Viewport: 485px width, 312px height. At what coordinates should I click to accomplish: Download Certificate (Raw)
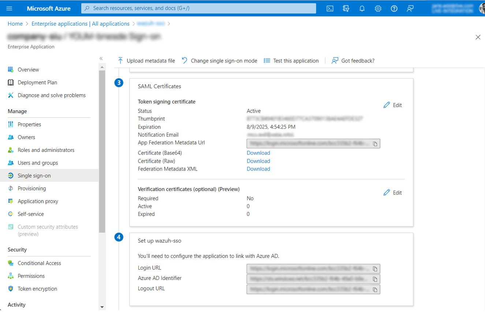(258, 161)
